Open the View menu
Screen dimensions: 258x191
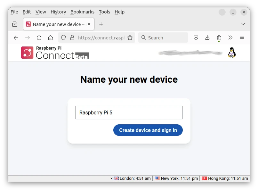point(41,12)
